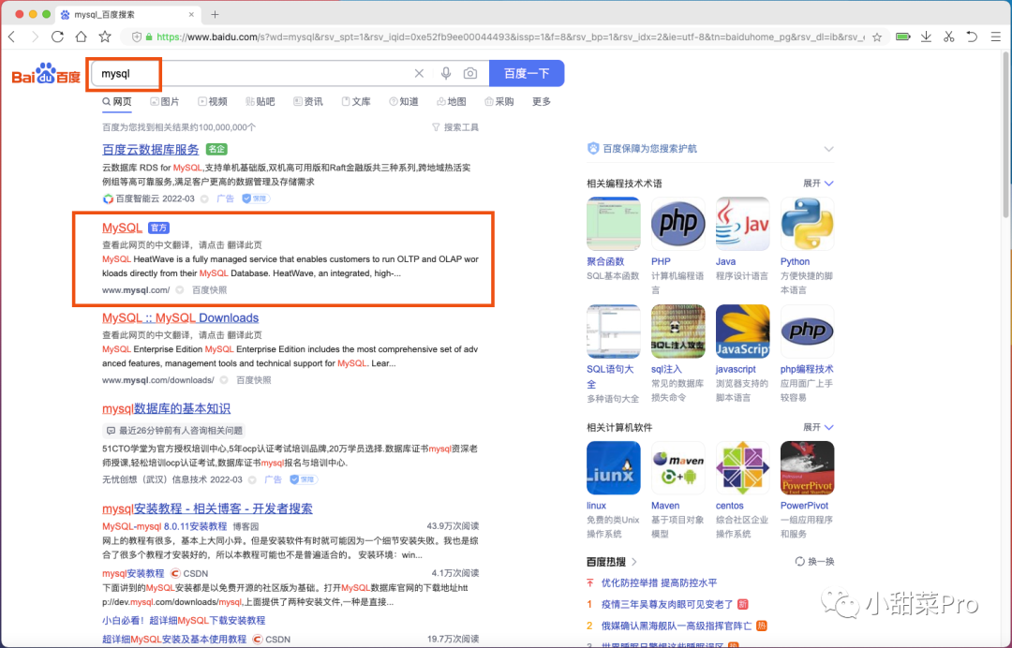The width and height of the screenshot is (1012, 648).
Task: Click the Maven thumbnail
Action: point(677,468)
